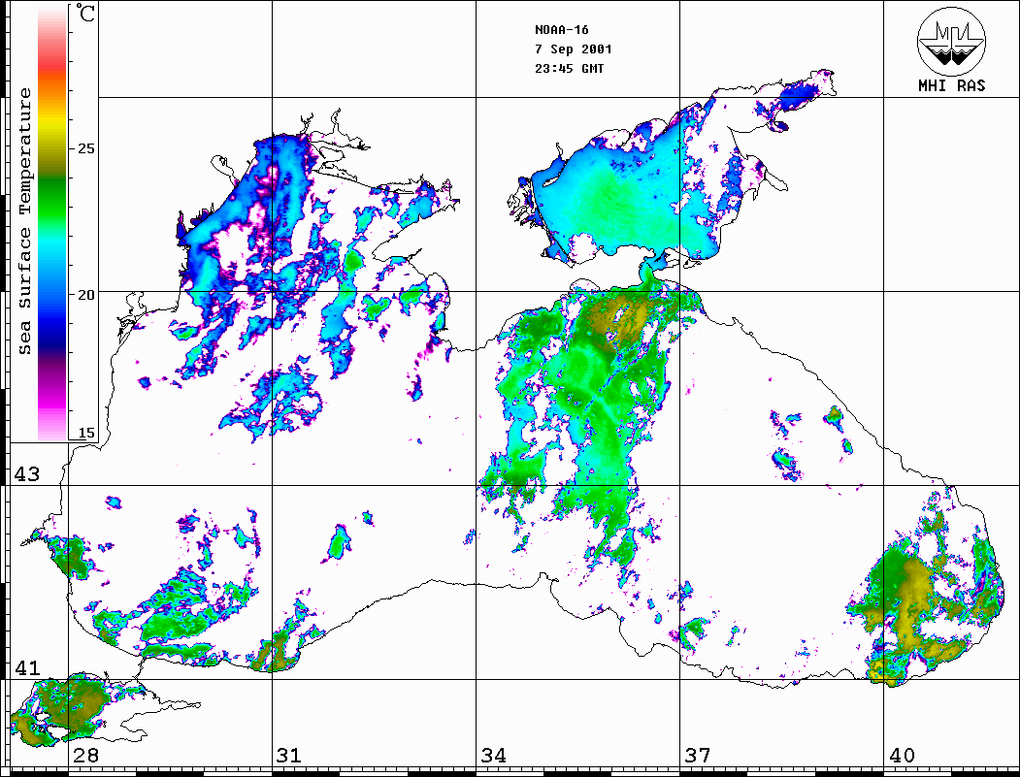Select the "7 Sep 2001" date text
This screenshot has width=1020, height=777.
tap(574, 49)
